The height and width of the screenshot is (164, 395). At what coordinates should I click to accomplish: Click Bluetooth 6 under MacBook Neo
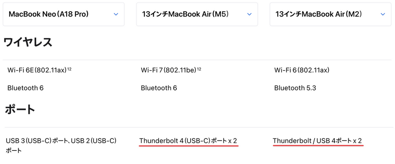click(x=25, y=88)
